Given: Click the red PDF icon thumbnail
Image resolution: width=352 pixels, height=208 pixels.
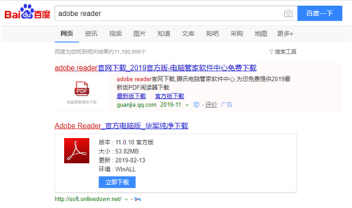Looking at the screenshot, I should pyautogui.click(x=81, y=88).
